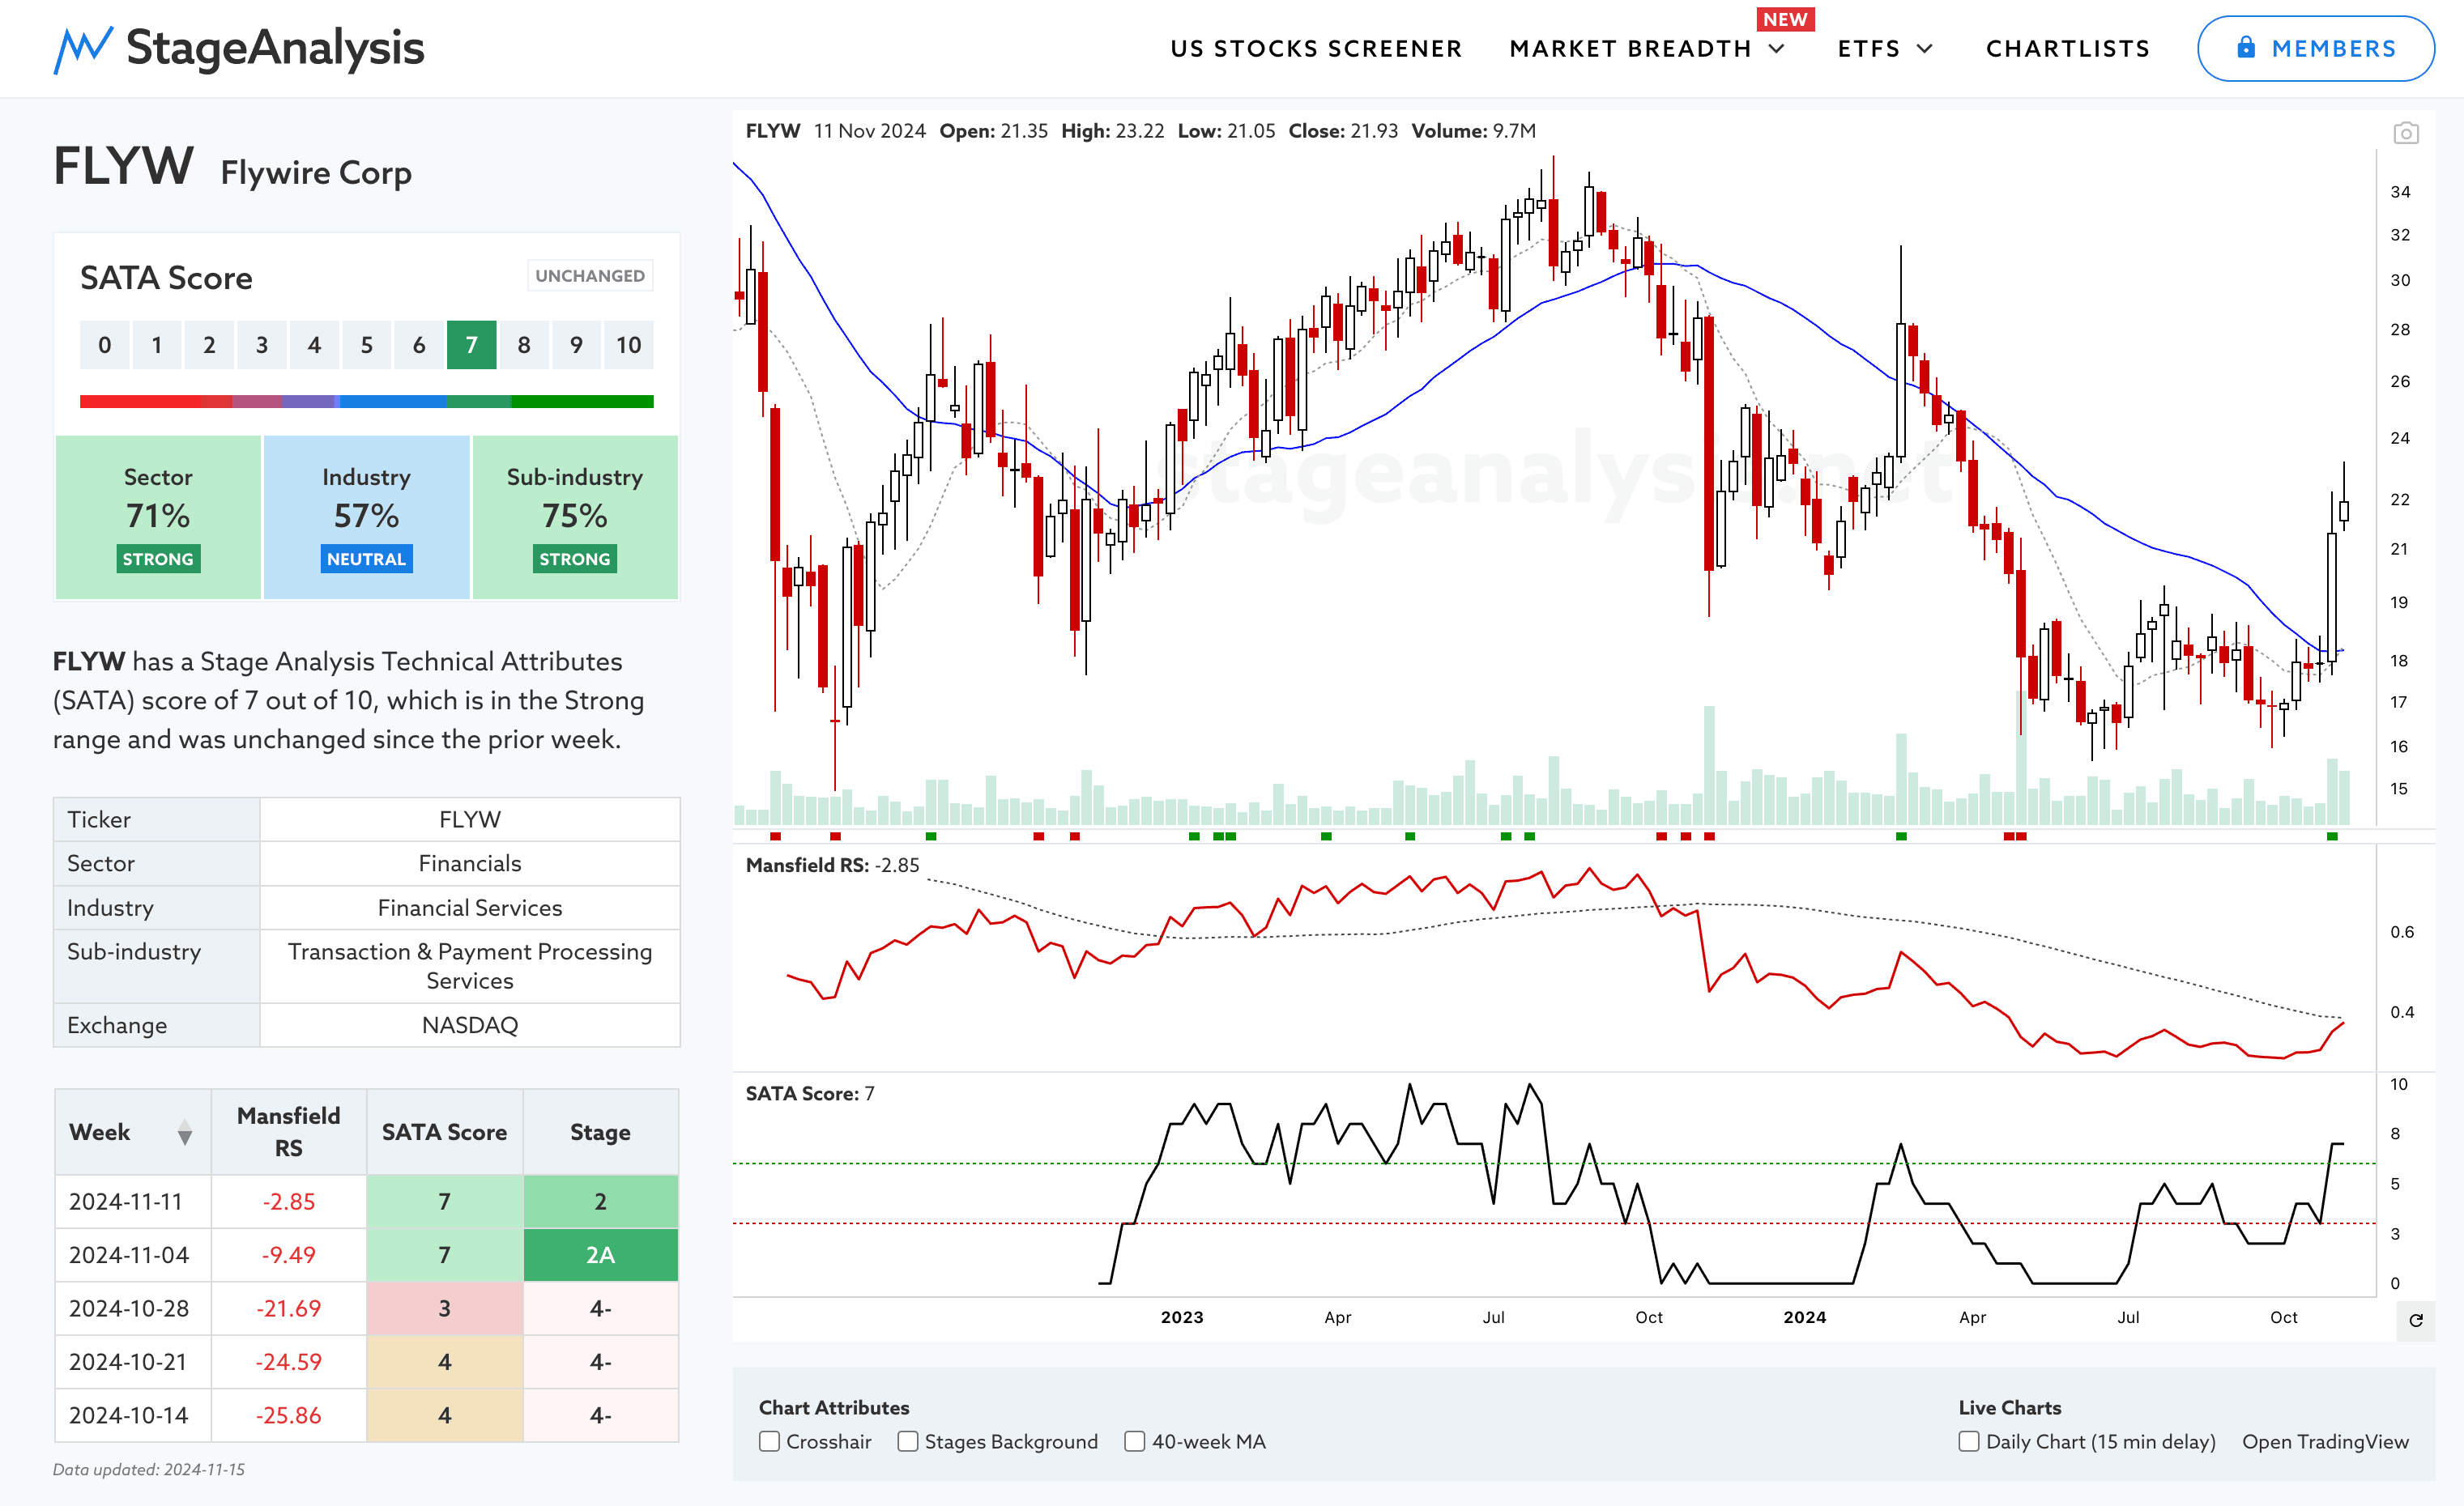2464x1506 pixels.
Task: Open the Chartlists menu item
Action: pos(2068,49)
